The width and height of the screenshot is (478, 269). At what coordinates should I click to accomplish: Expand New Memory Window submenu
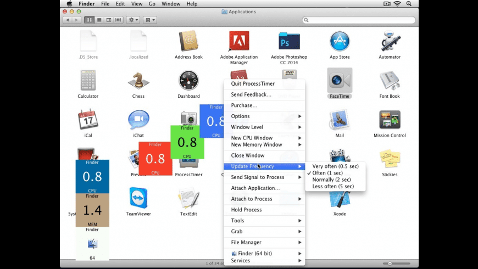pyautogui.click(x=264, y=145)
